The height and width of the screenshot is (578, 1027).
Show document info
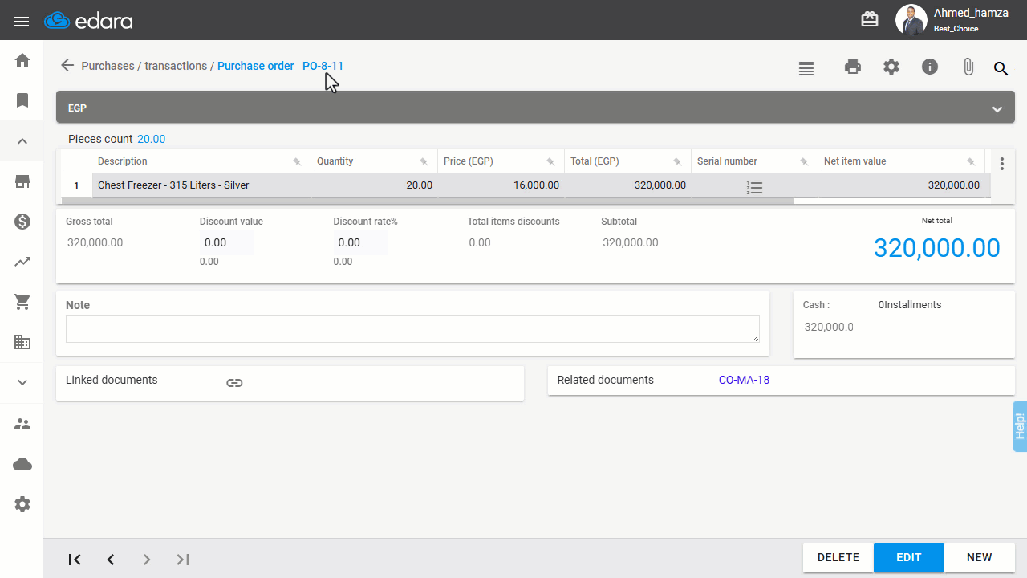[930, 67]
